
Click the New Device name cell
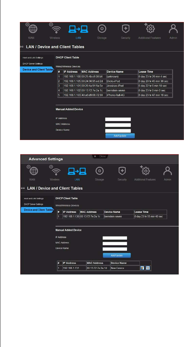125,268
